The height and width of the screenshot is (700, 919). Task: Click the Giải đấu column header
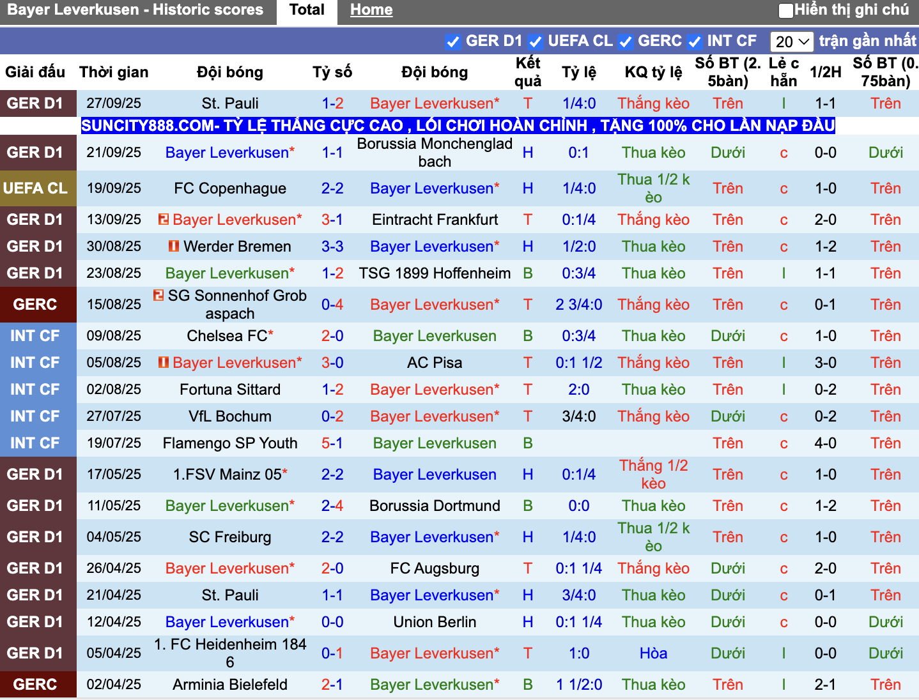[35, 72]
